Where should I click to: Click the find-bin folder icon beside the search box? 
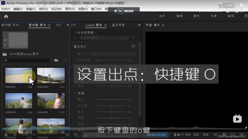pos(56,60)
